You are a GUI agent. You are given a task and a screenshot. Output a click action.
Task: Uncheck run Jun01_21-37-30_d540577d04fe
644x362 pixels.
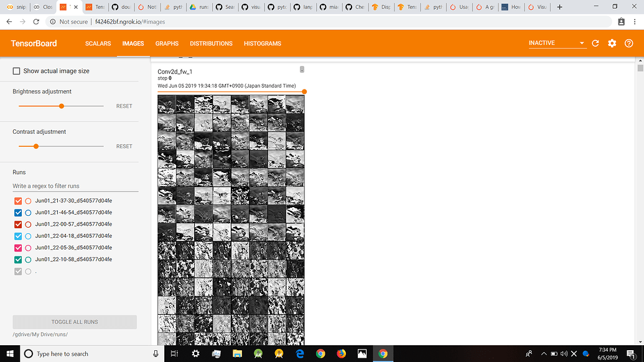coord(17,201)
